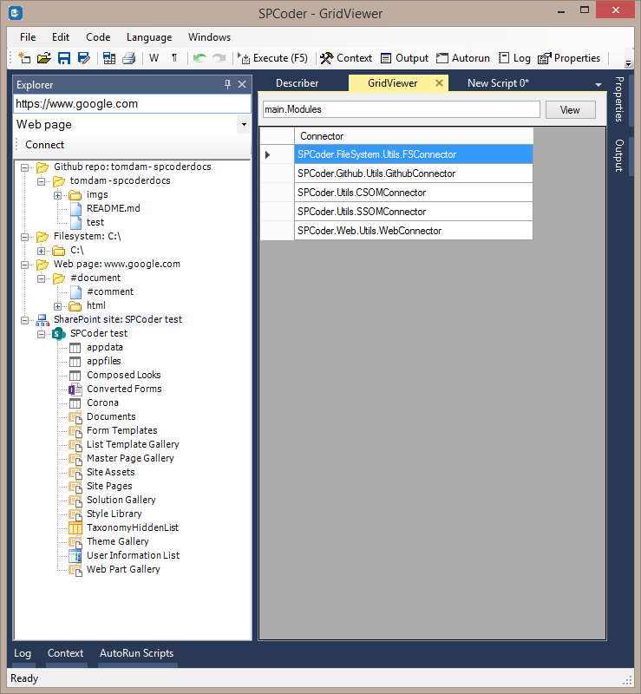641x694 pixels.
Task: Collapse the Filesystem: C:\ node
Action: pyautogui.click(x=25, y=237)
